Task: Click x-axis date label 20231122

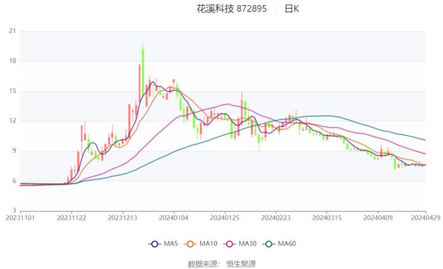Action: pyautogui.click(x=72, y=218)
